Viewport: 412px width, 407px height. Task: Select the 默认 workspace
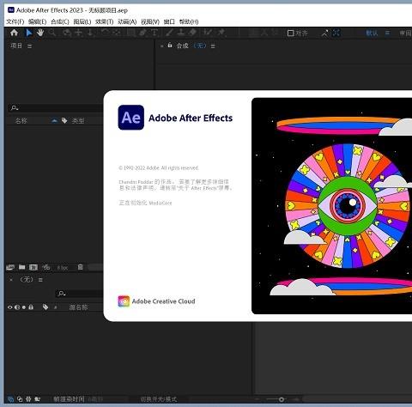pyautogui.click(x=372, y=33)
